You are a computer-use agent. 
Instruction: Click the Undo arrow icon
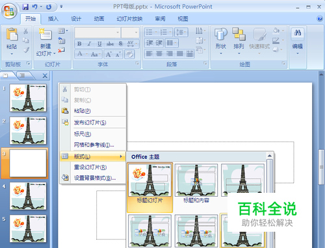(x=35, y=7)
